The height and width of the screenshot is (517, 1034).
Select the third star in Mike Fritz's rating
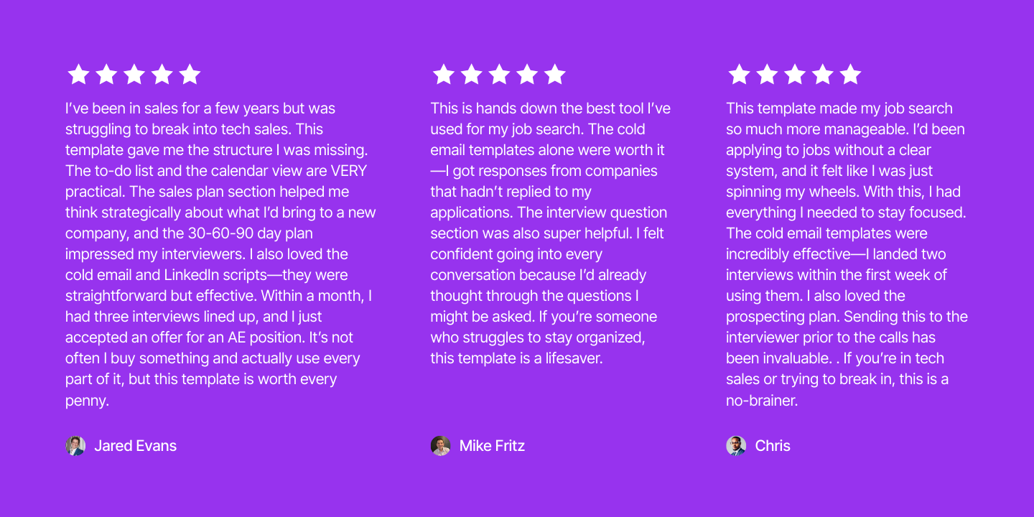[x=499, y=74]
